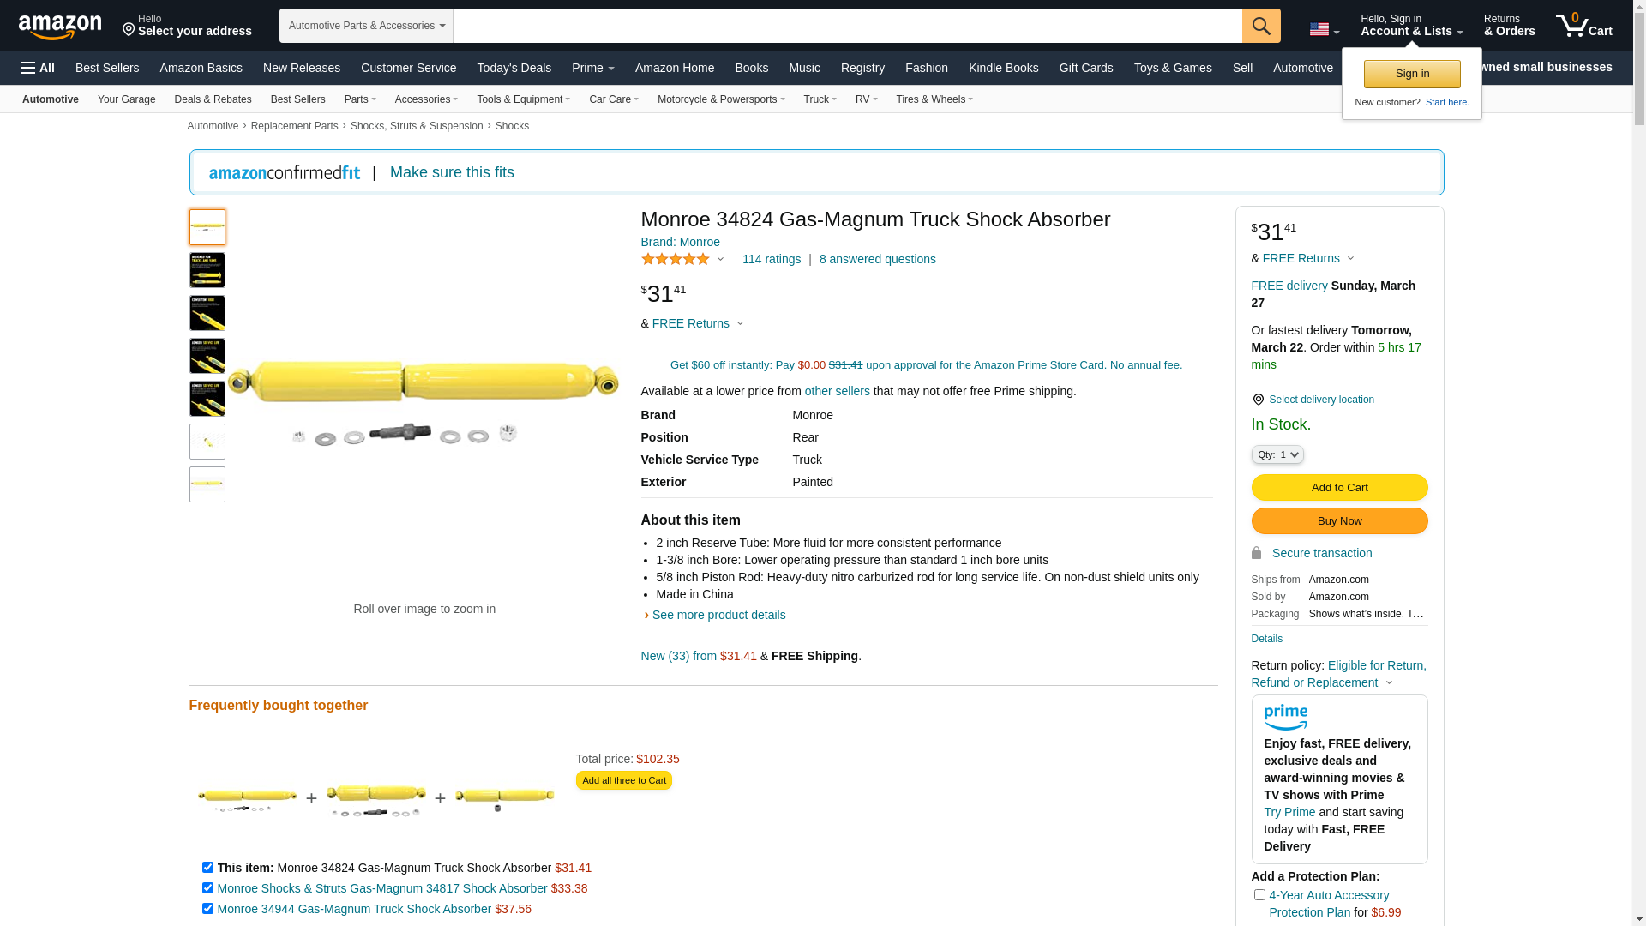The image size is (1646, 926).
Task: Uncheck Monroe 34817 Shock Absorber checkbox
Action: click(207, 888)
